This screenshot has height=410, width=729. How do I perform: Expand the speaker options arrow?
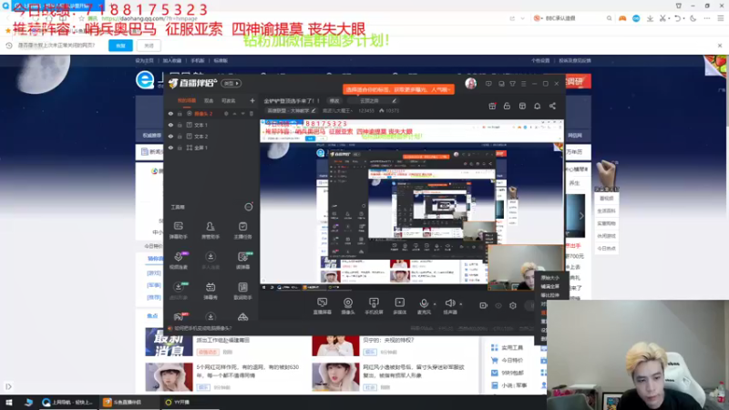tap(461, 304)
